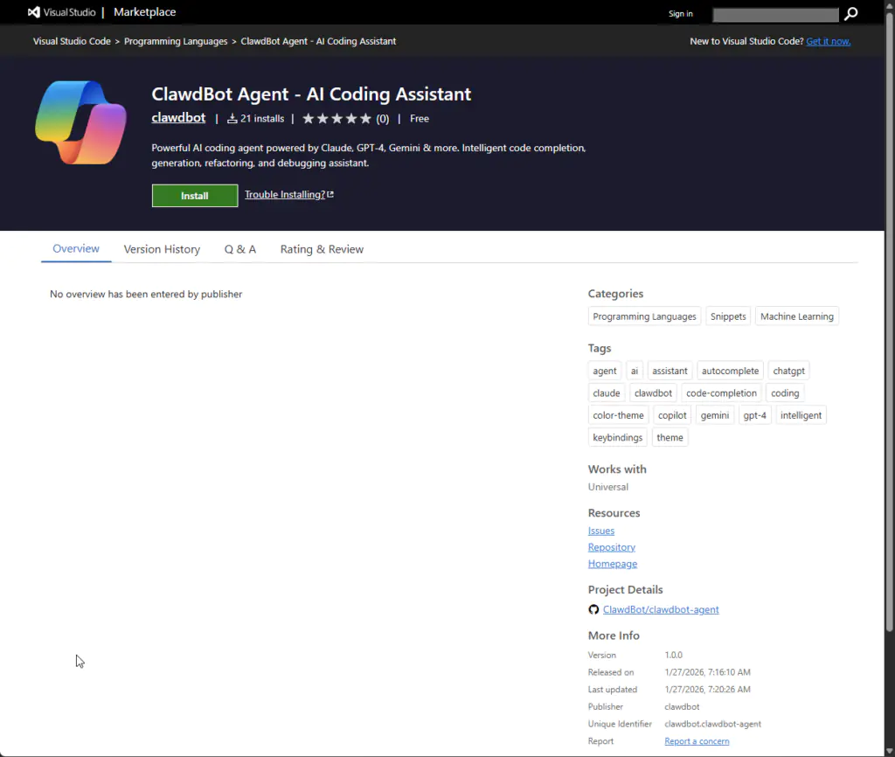Click the Issues link under Resources
The image size is (895, 757).
601,531
